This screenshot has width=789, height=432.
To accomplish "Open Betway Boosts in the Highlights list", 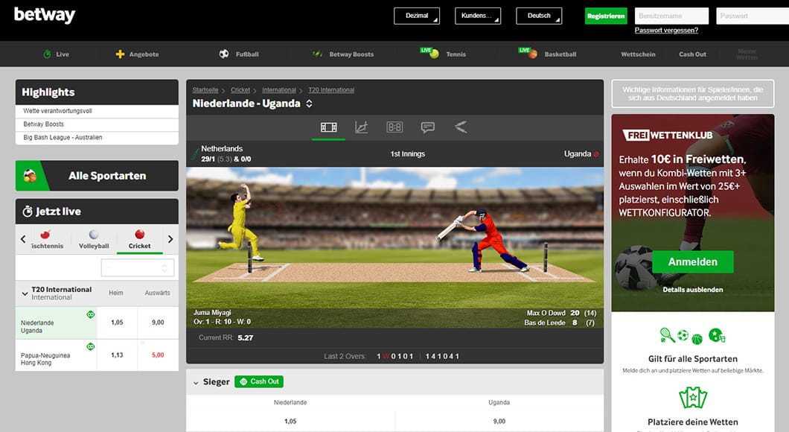I will click(97, 124).
